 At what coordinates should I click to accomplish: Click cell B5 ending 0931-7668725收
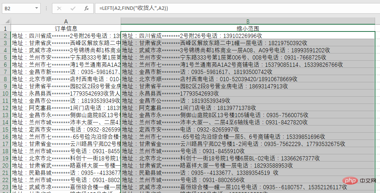pyautogui.click(x=248, y=57)
